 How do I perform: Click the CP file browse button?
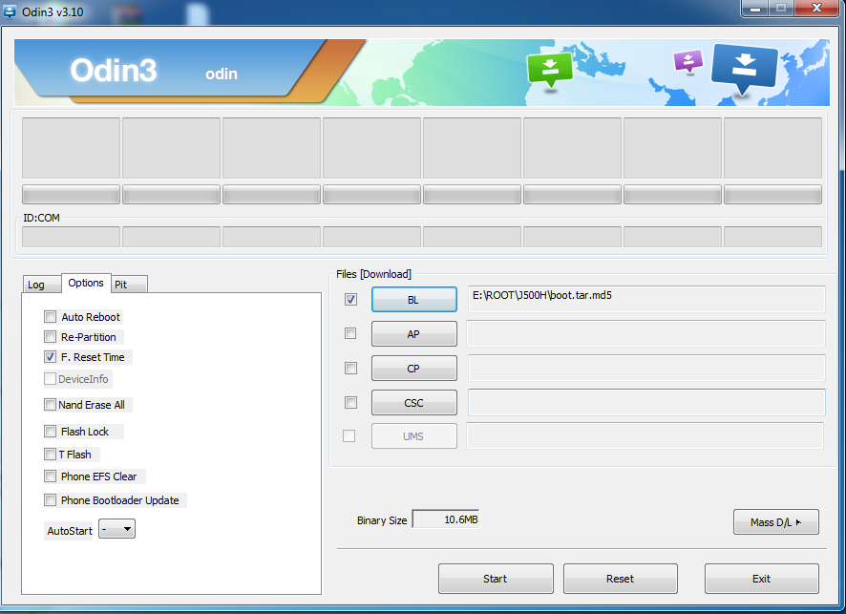click(x=413, y=369)
